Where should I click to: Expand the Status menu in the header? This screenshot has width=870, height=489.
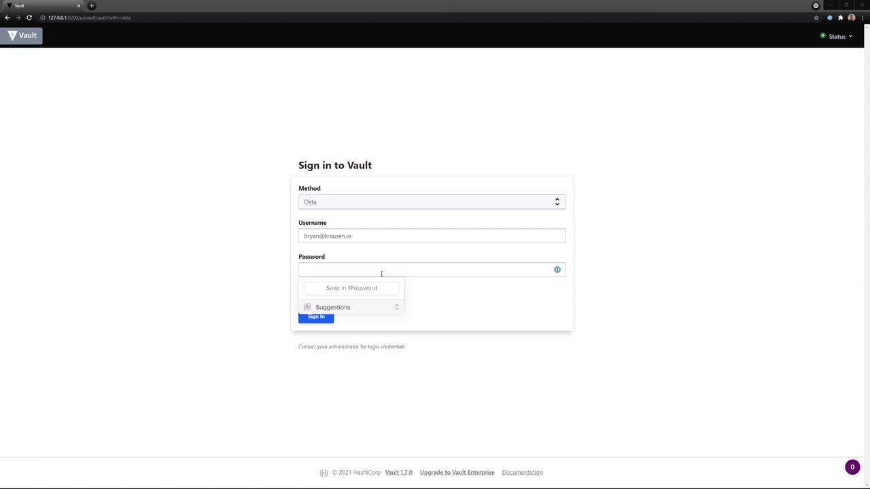pyautogui.click(x=837, y=37)
